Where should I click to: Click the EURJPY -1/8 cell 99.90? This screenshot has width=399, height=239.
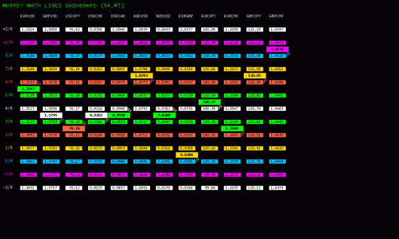(x=209, y=175)
